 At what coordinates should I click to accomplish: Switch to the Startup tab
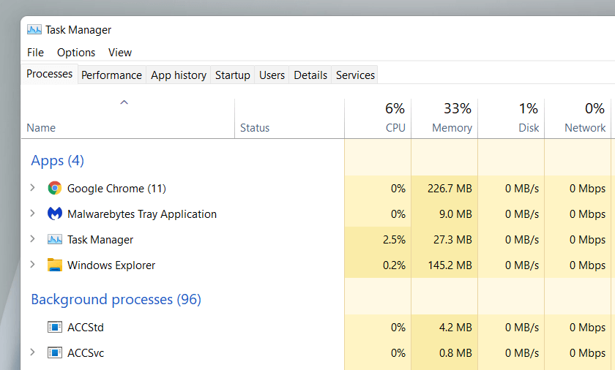tap(232, 75)
